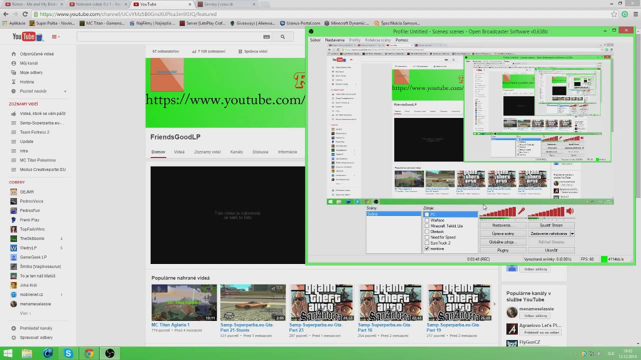Open Kolekcia scény menu in OBS
This screenshot has width=641, height=360.
pos(378,40)
